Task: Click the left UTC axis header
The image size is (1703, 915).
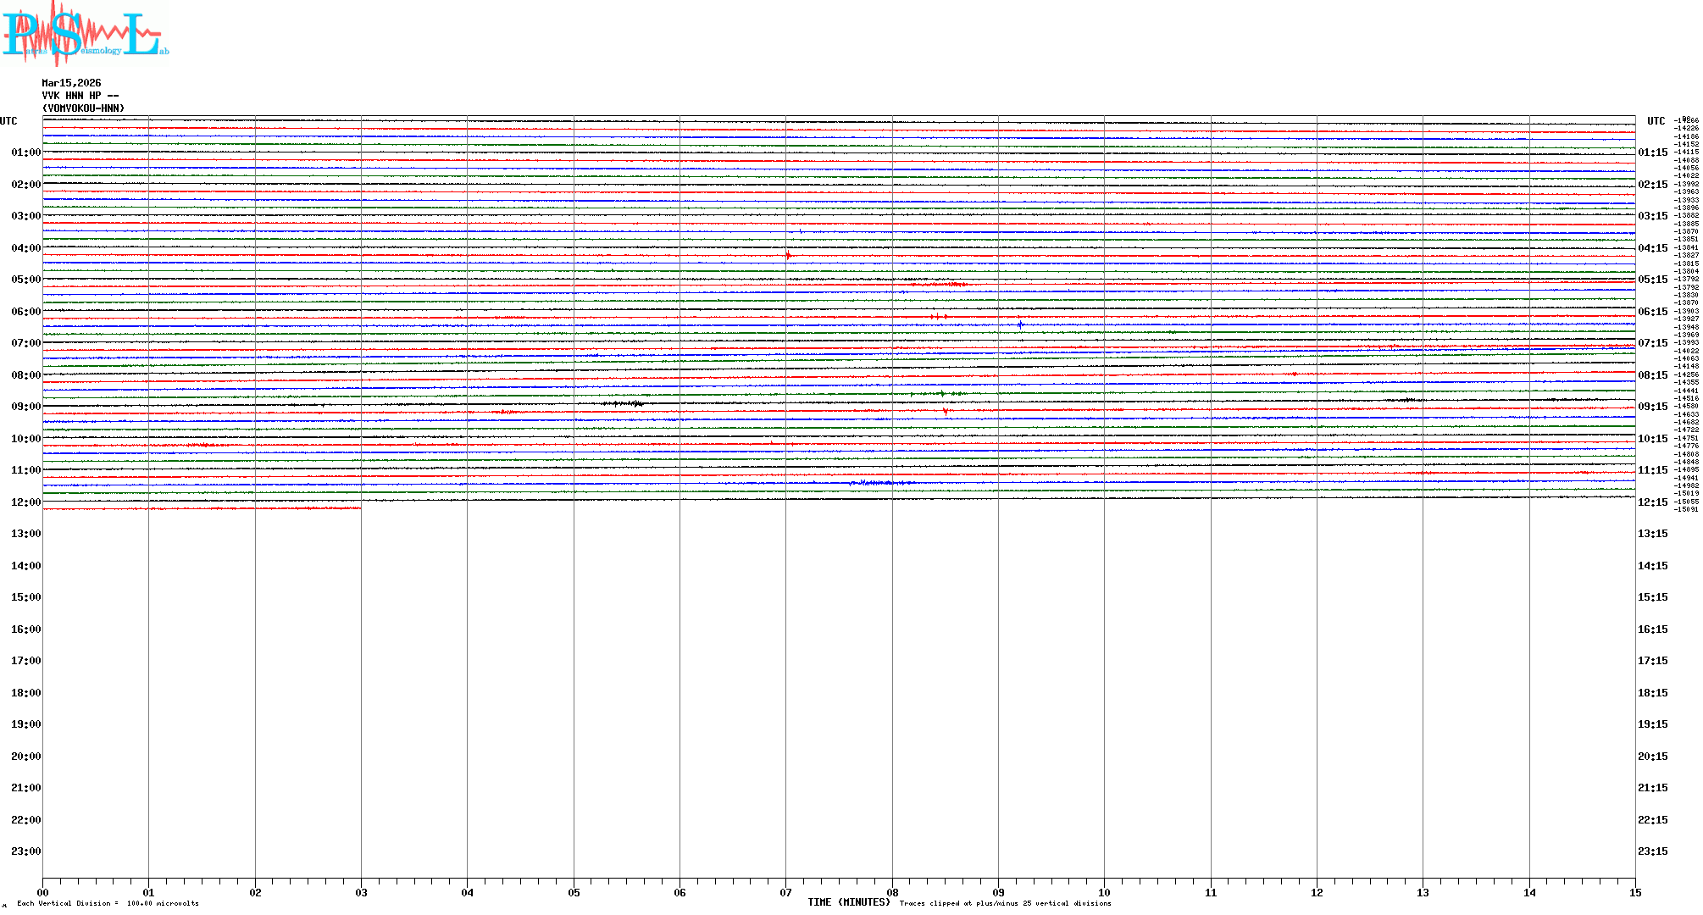Action: pyautogui.click(x=8, y=121)
